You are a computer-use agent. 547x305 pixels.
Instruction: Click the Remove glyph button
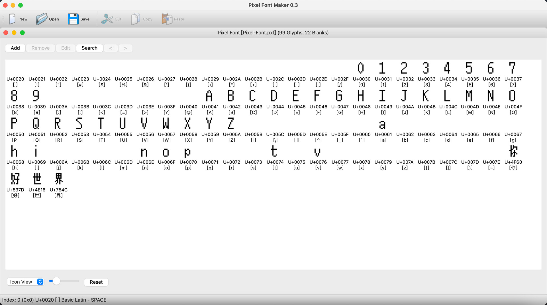pyautogui.click(x=40, y=48)
